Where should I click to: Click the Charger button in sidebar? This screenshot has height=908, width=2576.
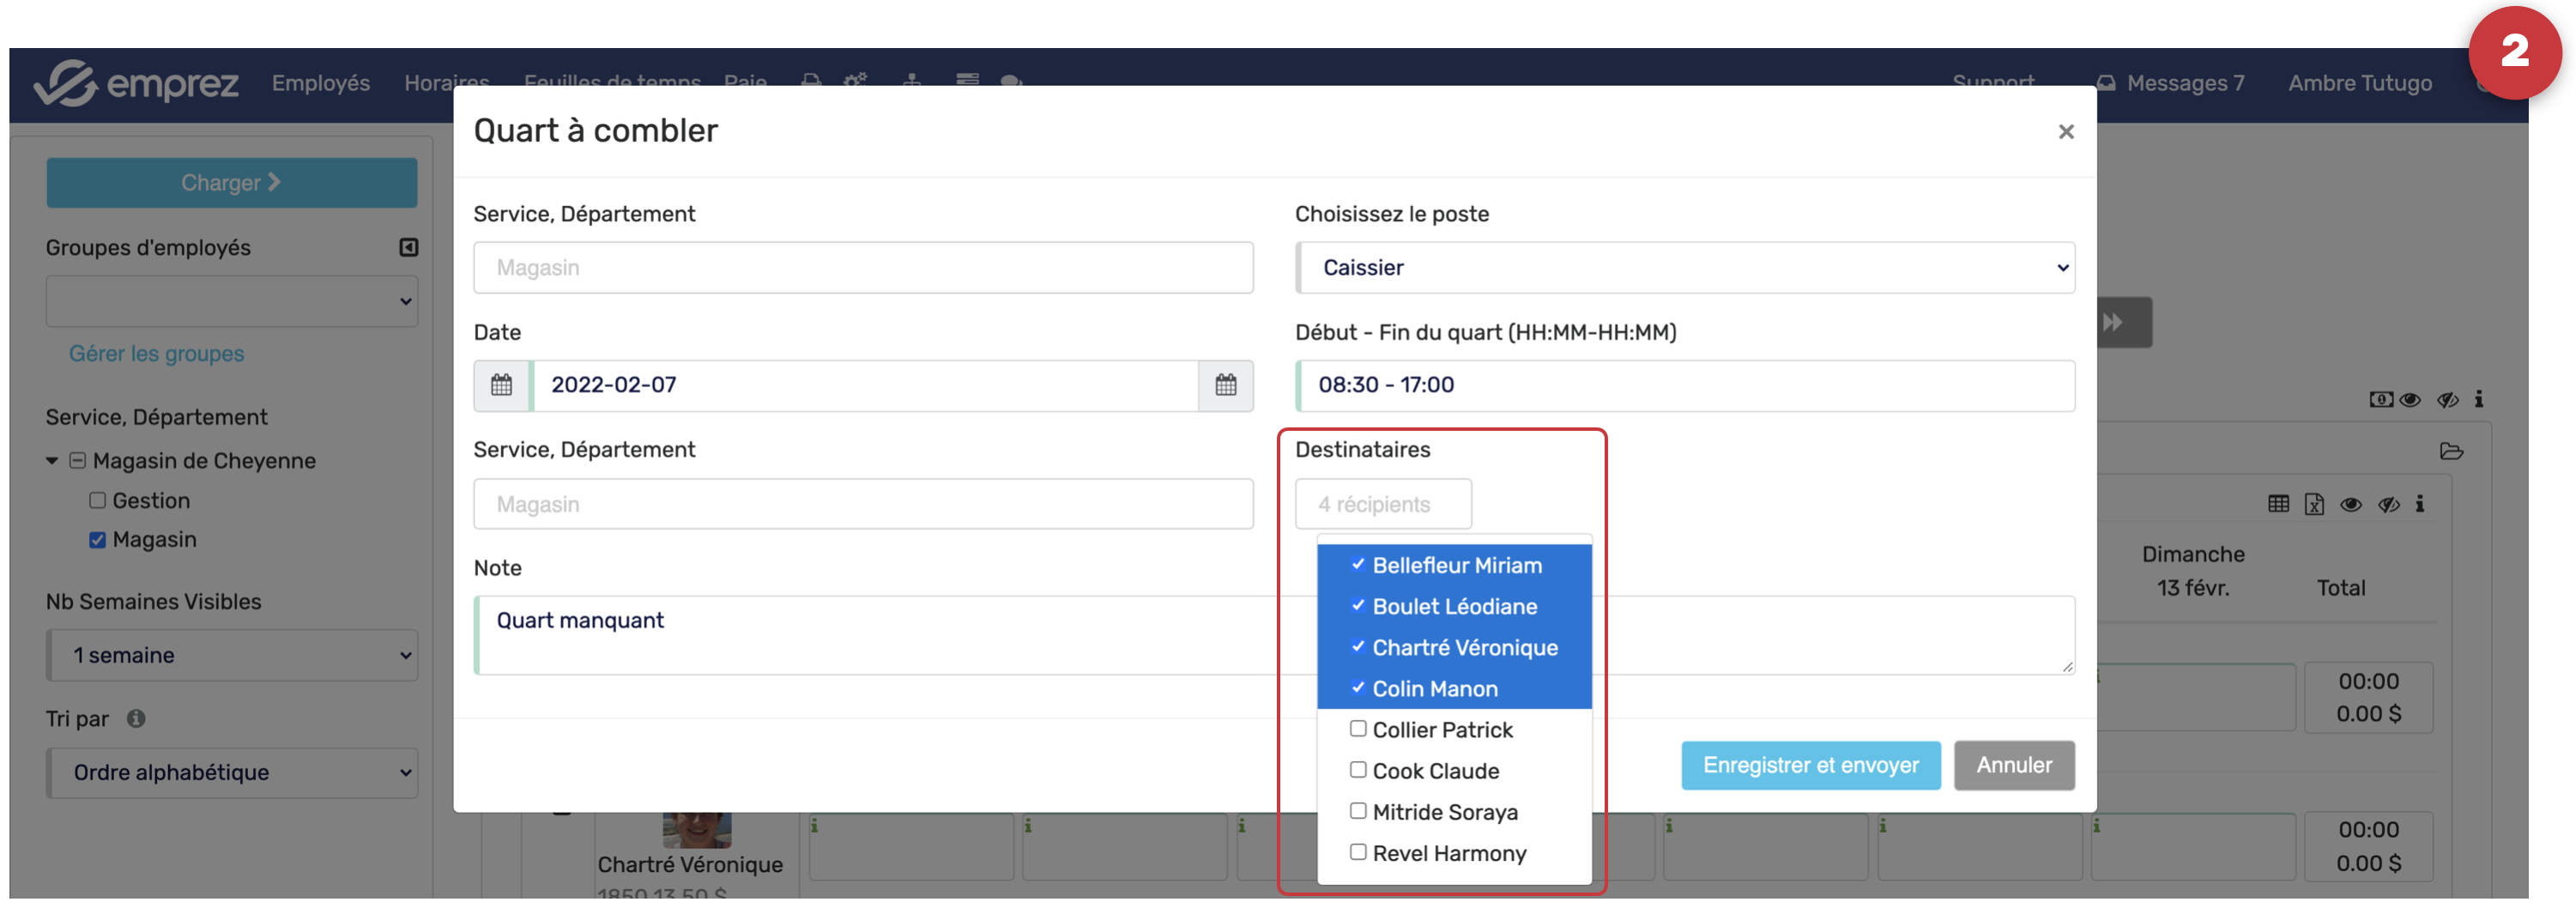(x=232, y=182)
